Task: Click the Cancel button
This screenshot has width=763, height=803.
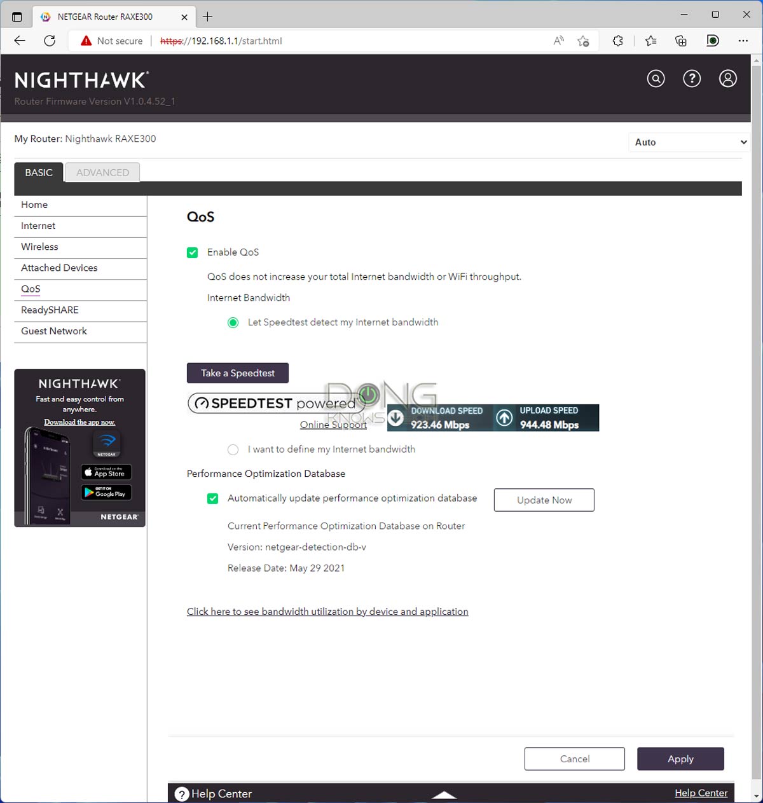Action: click(575, 758)
